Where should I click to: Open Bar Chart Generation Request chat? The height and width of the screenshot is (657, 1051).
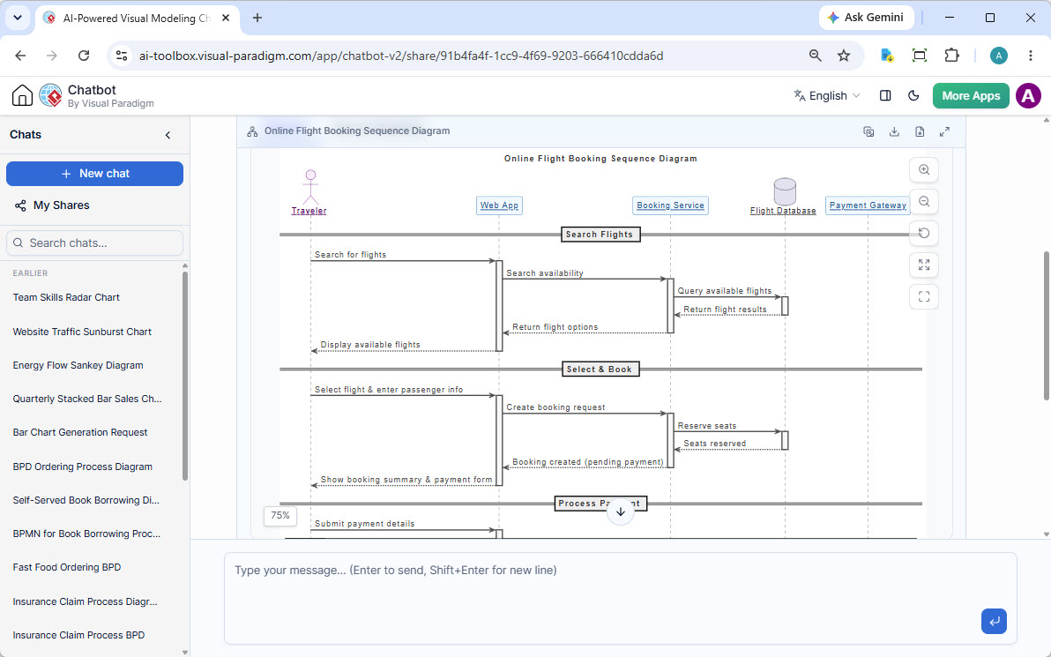pos(79,432)
